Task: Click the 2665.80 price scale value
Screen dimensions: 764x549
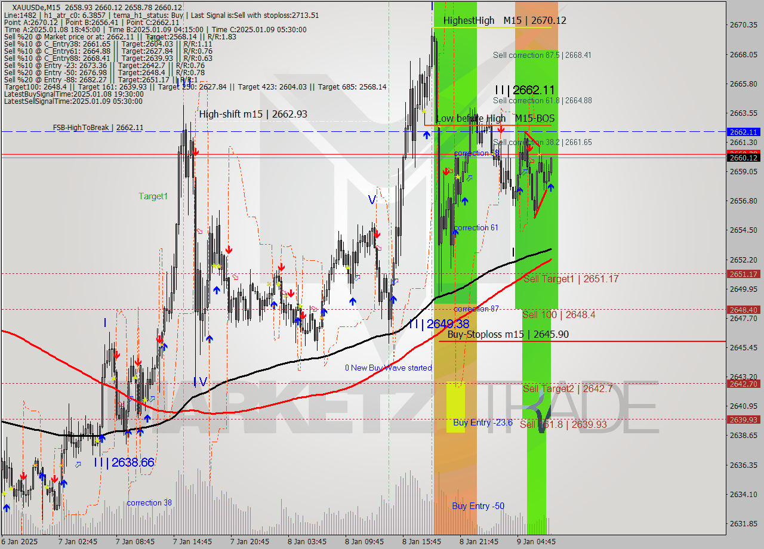Action: point(744,84)
